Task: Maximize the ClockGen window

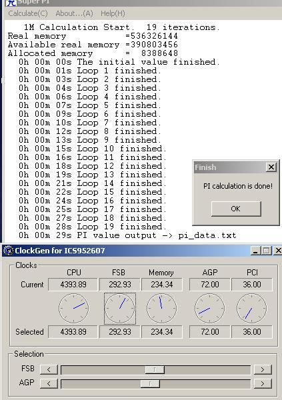Action: coord(267,251)
